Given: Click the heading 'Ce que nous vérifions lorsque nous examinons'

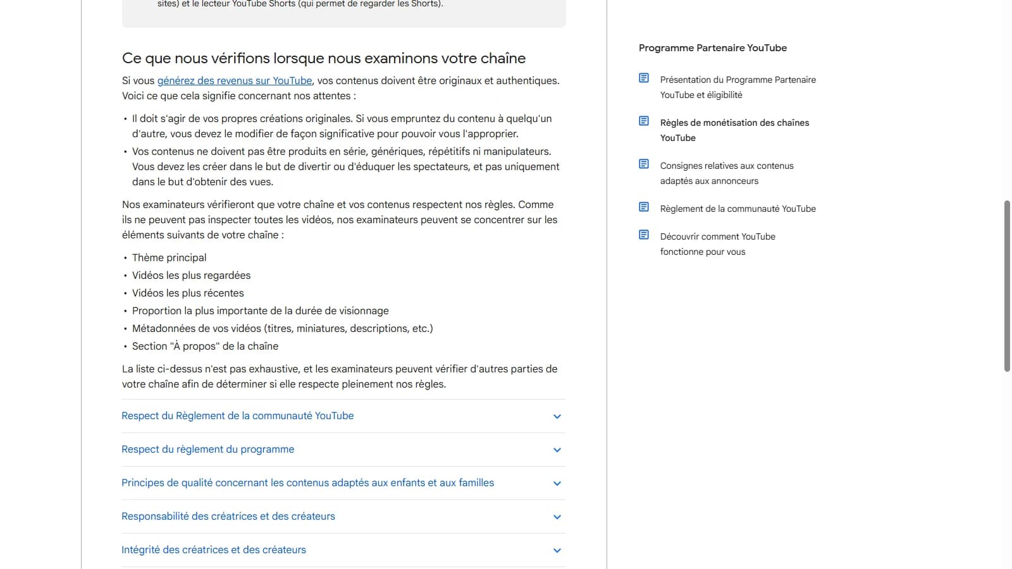Looking at the screenshot, I should 324,58.
